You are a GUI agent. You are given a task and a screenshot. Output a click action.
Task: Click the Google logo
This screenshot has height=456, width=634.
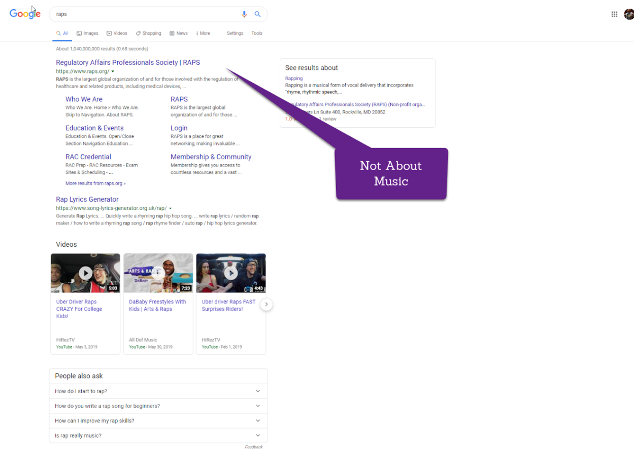pyautogui.click(x=25, y=14)
